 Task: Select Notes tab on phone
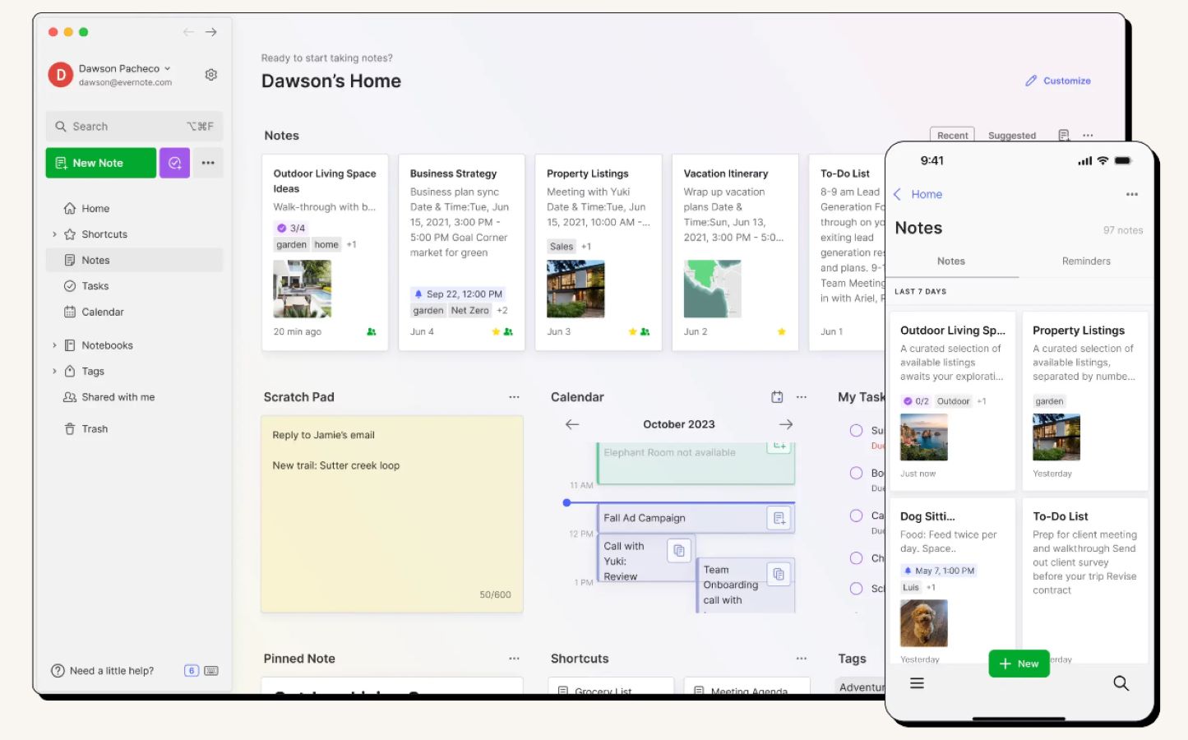(951, 261)
